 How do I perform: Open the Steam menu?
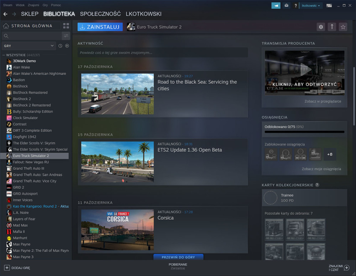[8, 5]
